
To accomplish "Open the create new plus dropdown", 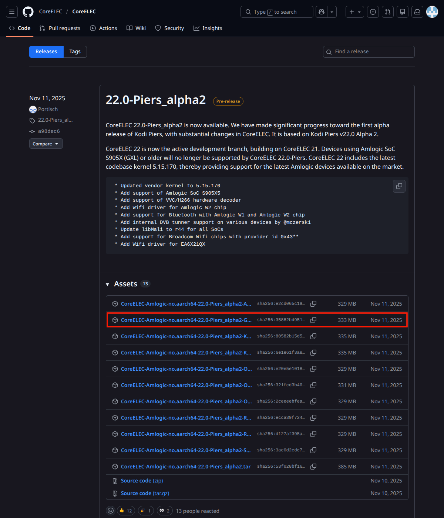I will click(x=355, y=12).
